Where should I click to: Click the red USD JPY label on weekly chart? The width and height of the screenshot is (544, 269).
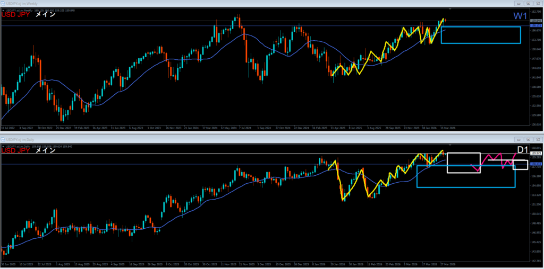[15, 15]
